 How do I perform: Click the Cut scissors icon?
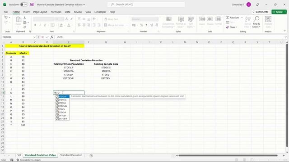24,18
